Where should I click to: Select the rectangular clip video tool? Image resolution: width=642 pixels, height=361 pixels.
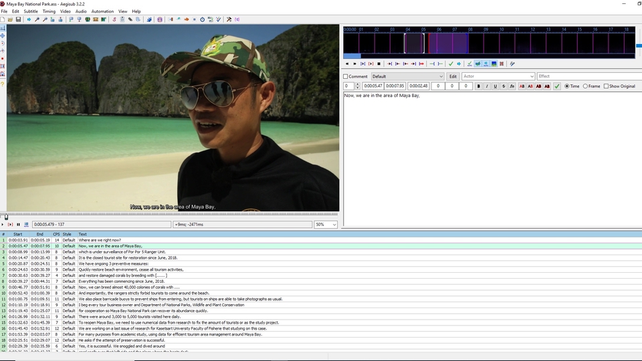[x=3, y=66]
